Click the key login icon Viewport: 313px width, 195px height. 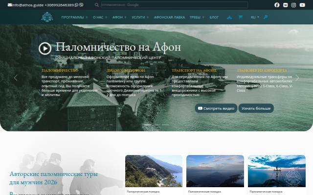(266, 18)
